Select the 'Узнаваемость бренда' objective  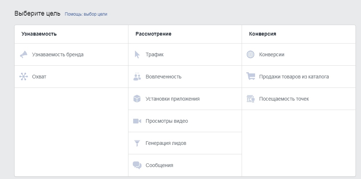(58, 54)
